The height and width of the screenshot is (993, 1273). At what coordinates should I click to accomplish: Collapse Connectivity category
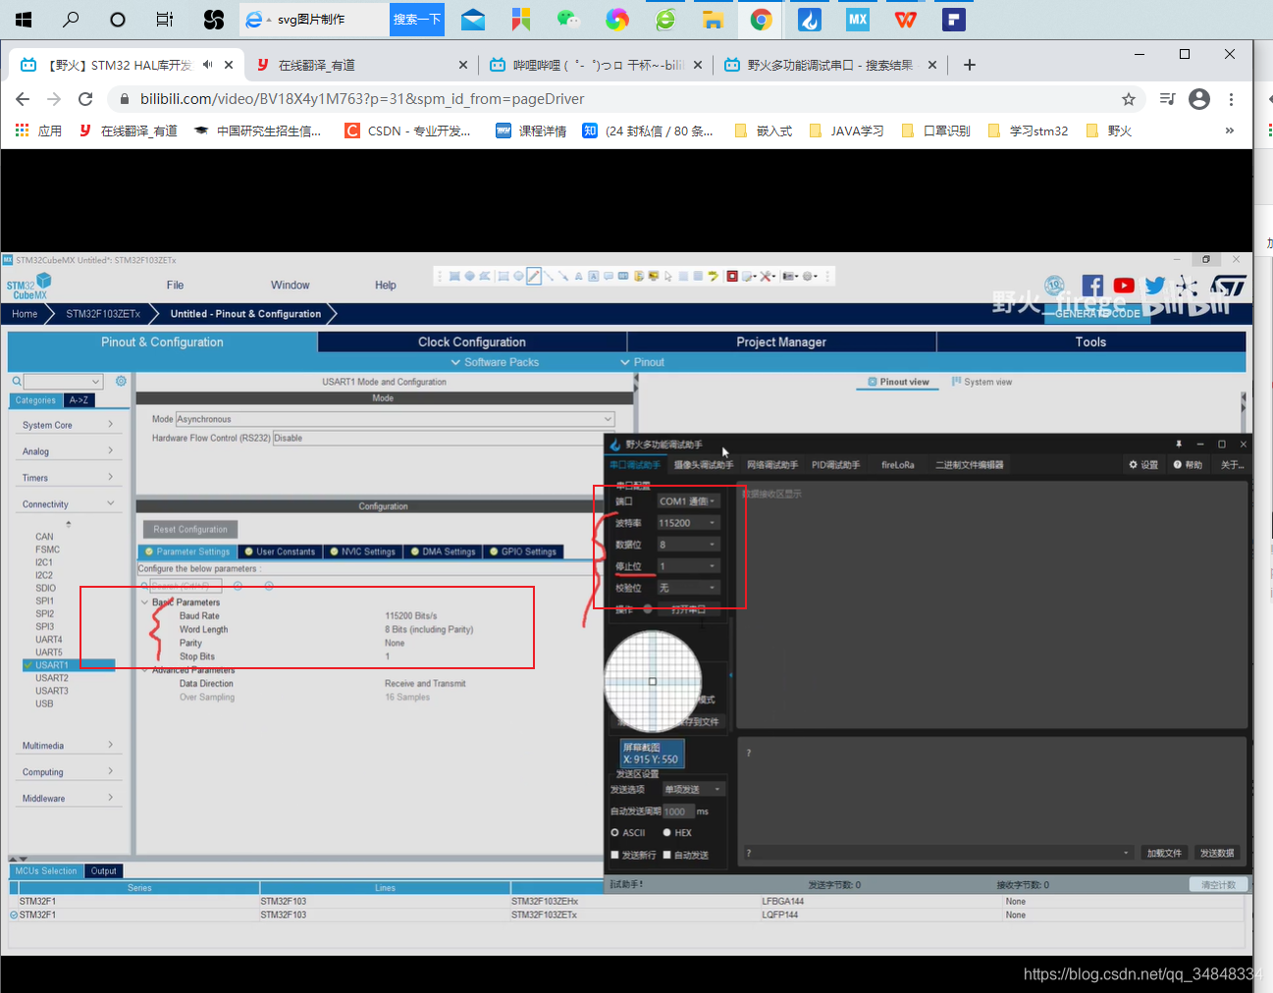click(68, 504)
